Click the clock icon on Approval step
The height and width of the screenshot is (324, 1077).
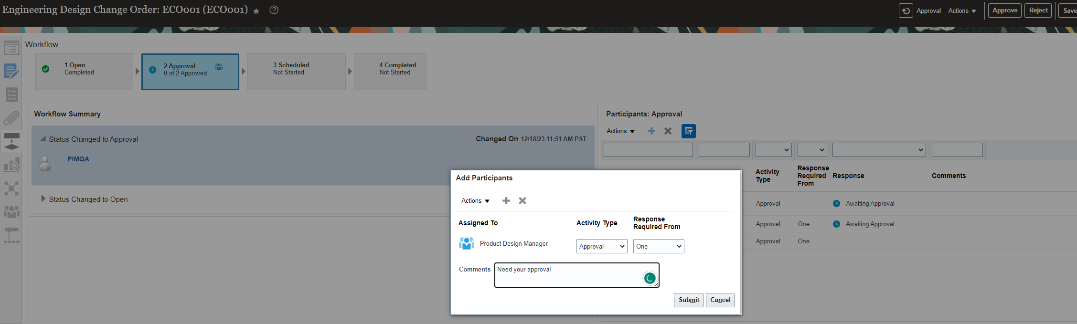[x=152, y=70]
